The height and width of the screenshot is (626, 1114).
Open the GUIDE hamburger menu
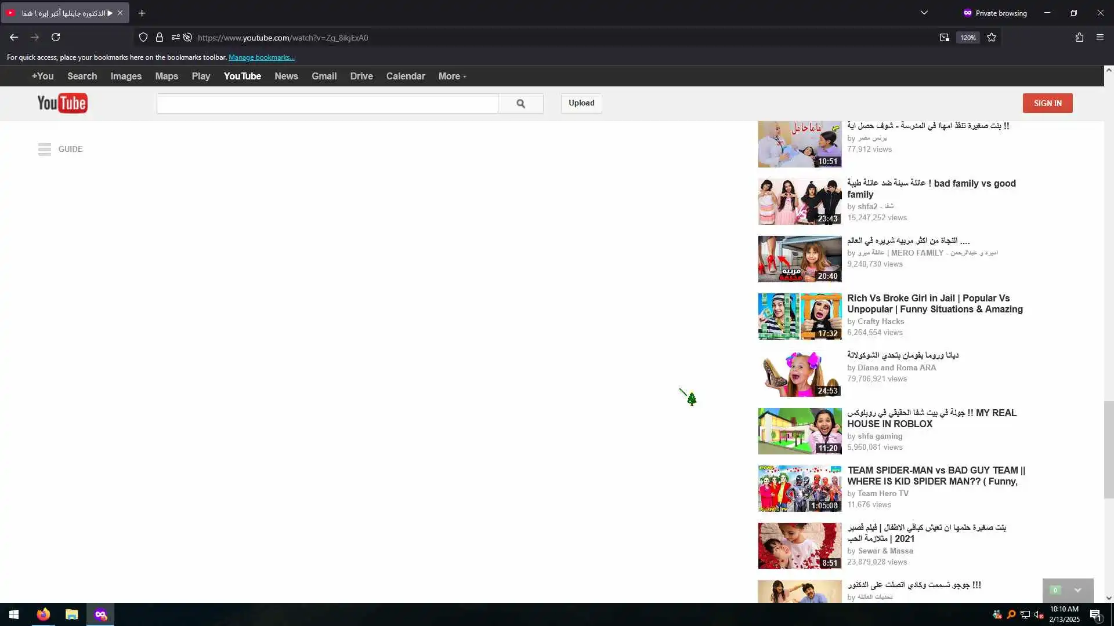45,150
